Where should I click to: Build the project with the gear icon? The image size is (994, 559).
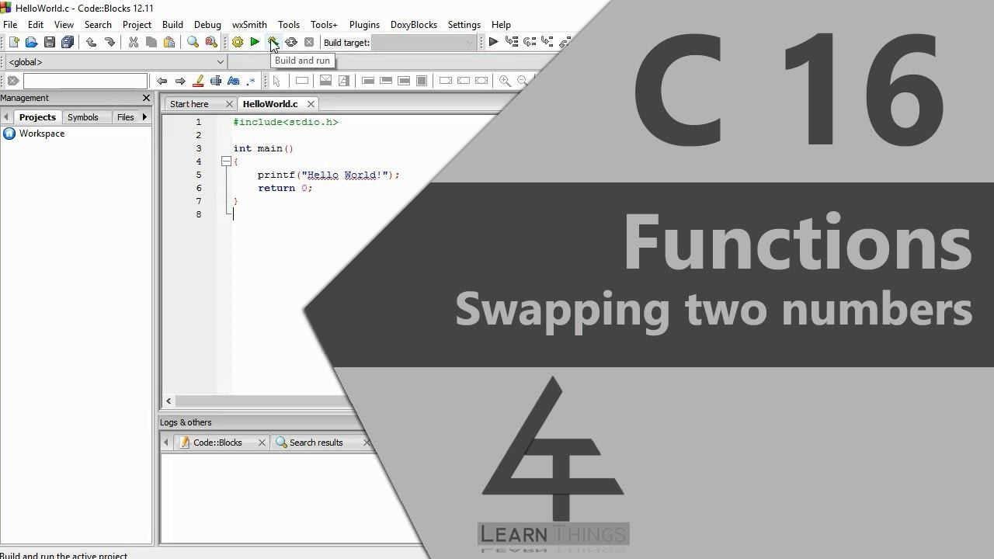click(x=238, y=43)
